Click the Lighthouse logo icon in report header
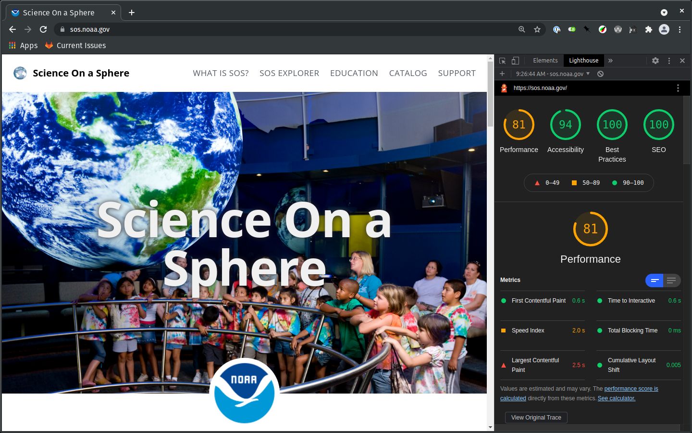The width and height of the screenshot is (692, 433). tap(504, 88)
